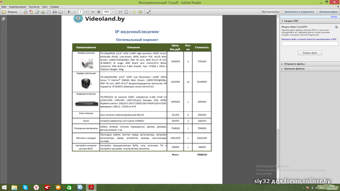Zoom out with the minus icon
This screenshot has height=191, width=340.
coord(93,12)
